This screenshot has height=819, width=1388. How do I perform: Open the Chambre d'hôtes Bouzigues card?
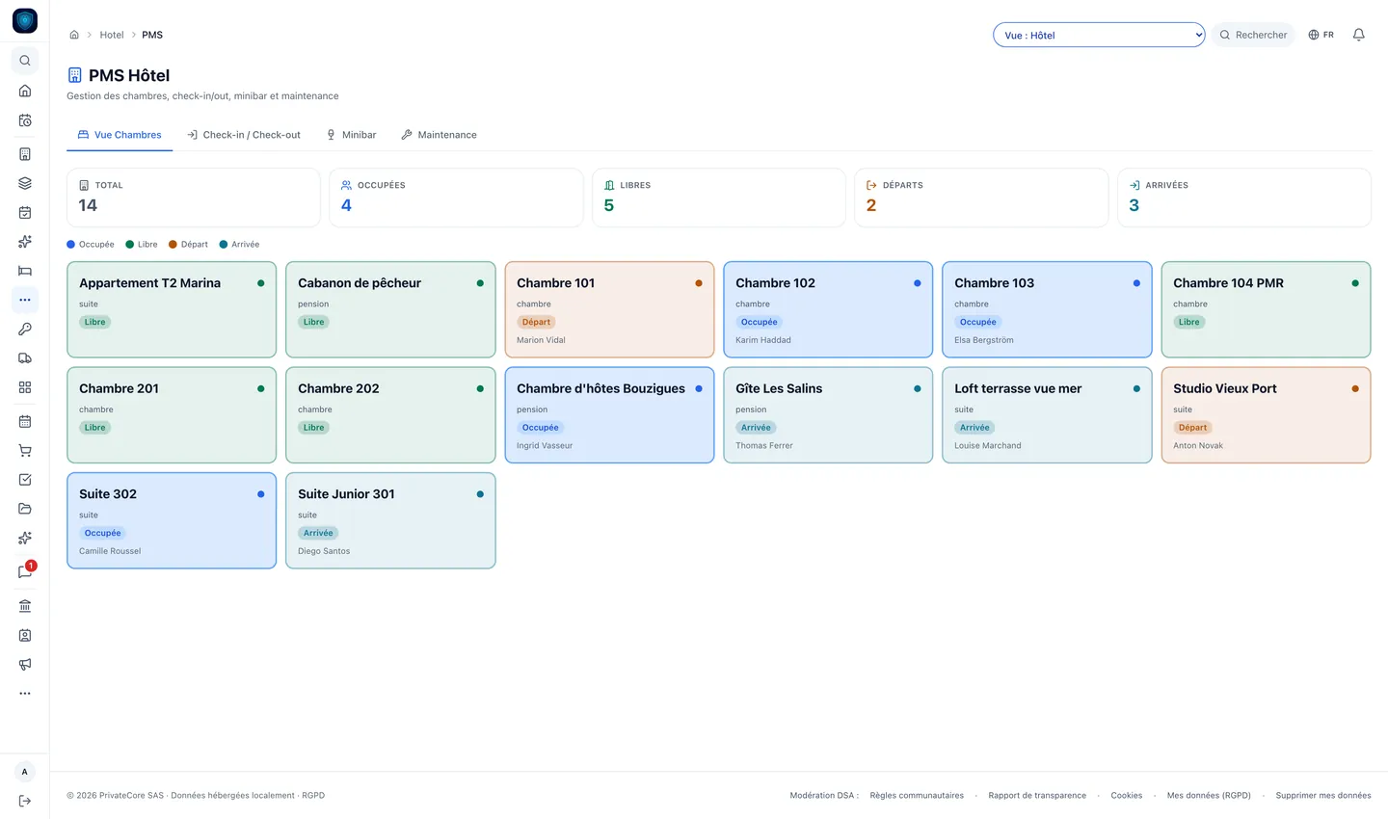(609, 414)
